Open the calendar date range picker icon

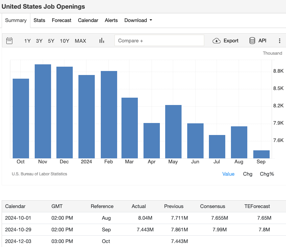(9, 41)
